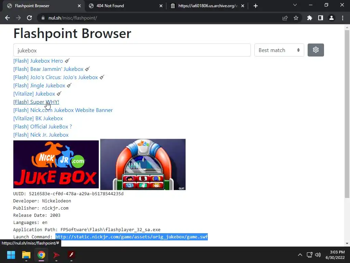Open Nick.com Jukebox Website Banner result
The image size is (350, 263).
tap(63, 110)
